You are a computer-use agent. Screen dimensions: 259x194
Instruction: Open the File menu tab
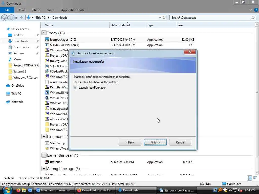pos(7,10)
